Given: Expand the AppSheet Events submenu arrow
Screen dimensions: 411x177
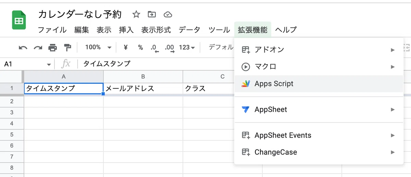Looking at the screenshot, I should (x=393, y=135).
